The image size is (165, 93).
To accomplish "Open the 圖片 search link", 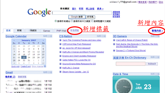I will point(74,9).
